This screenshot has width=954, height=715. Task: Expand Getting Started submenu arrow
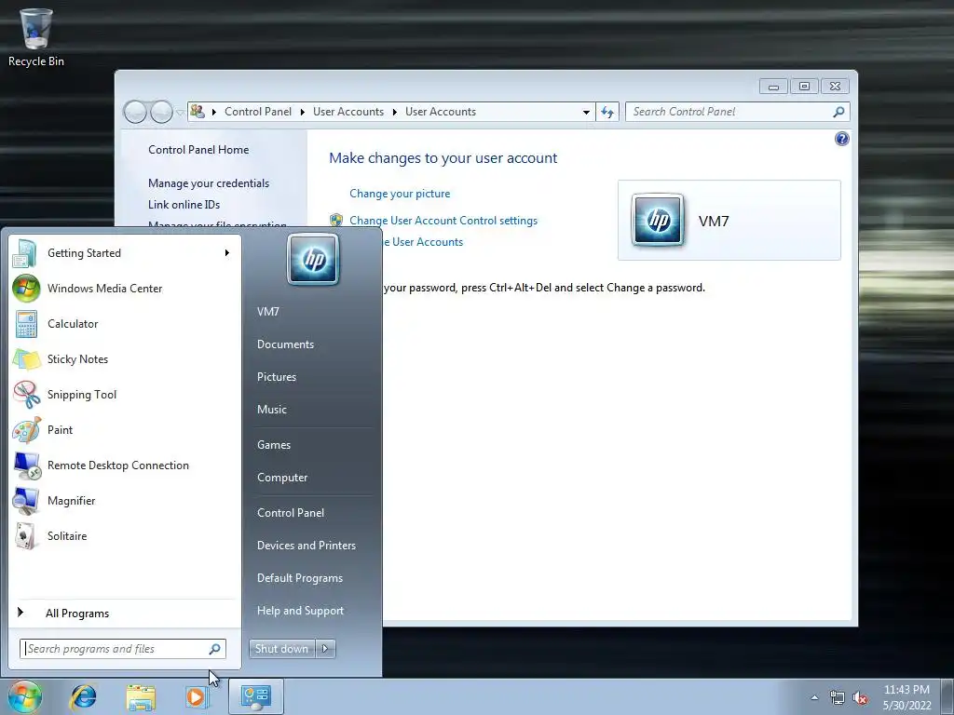pyautogui.click(x=227, y=253)
